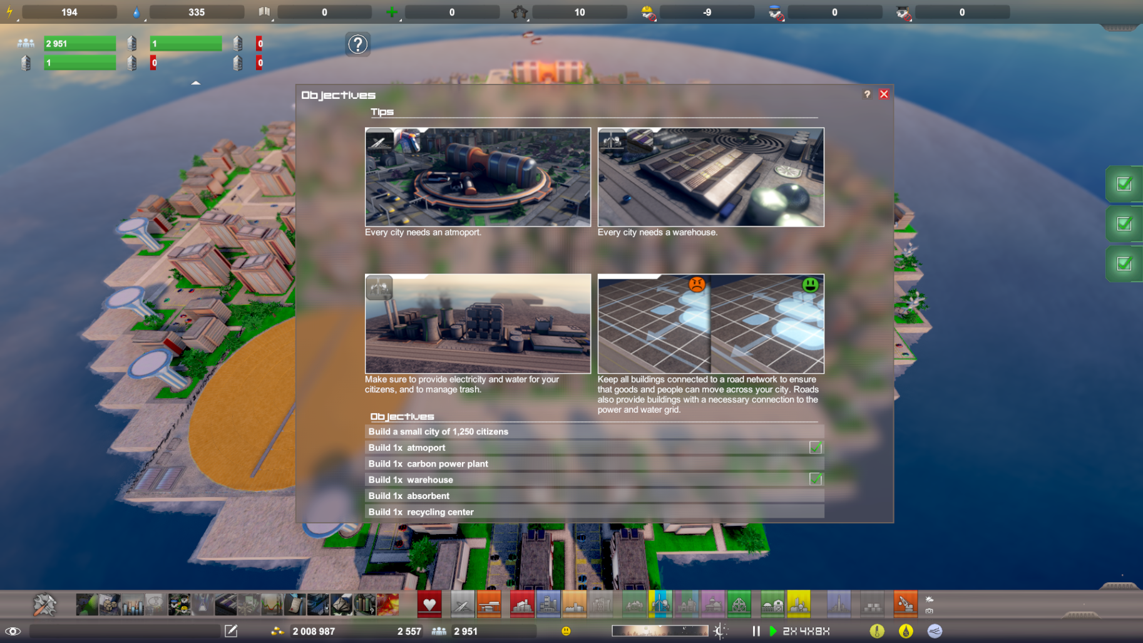Select the yellow power plant category
The height and width of the screenshot is (643, 1143).
(799, 604)
